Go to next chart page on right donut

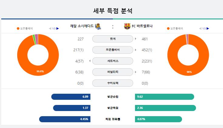coord(208,29)
